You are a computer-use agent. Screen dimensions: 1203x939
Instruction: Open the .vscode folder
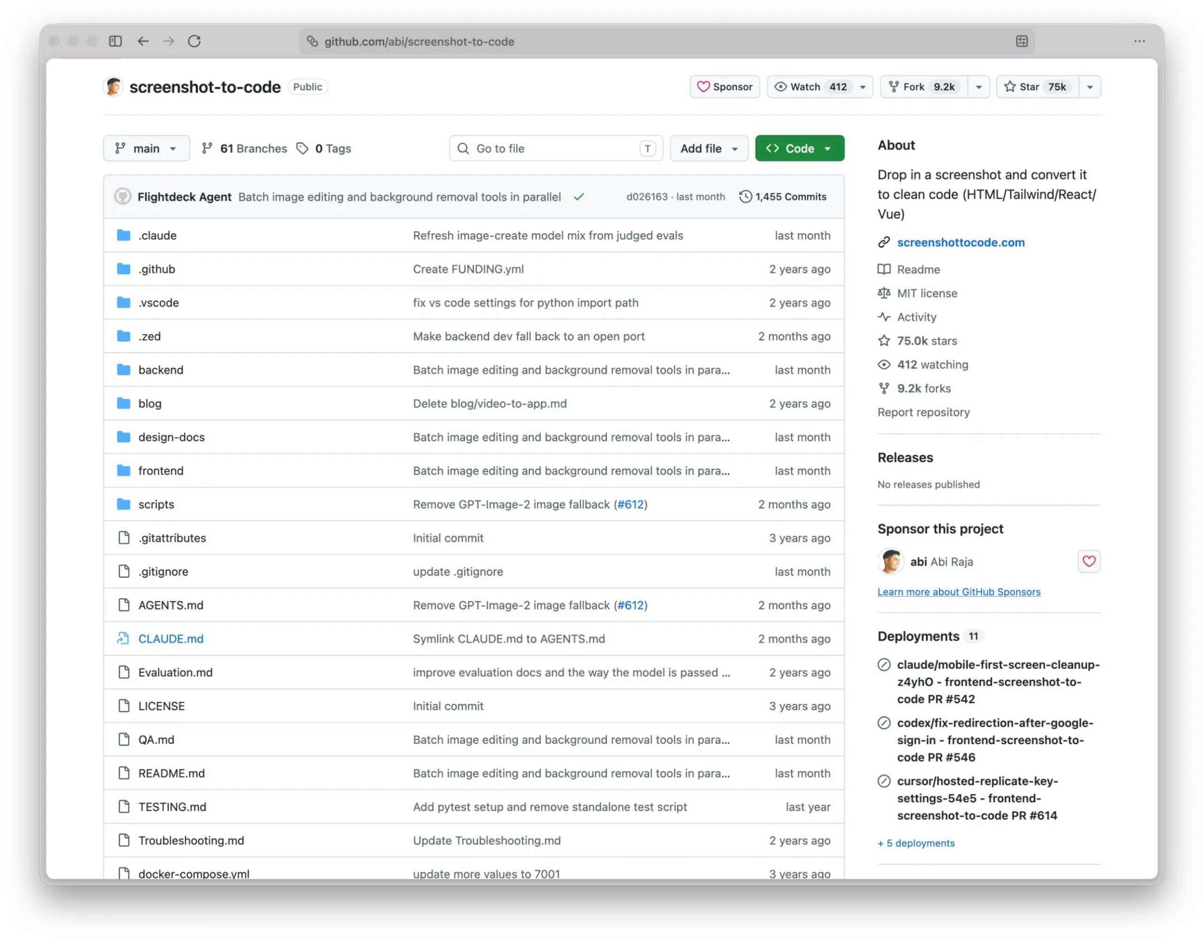[159, 302]
